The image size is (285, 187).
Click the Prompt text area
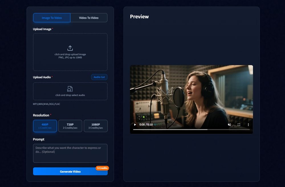(x=70, y=153)
